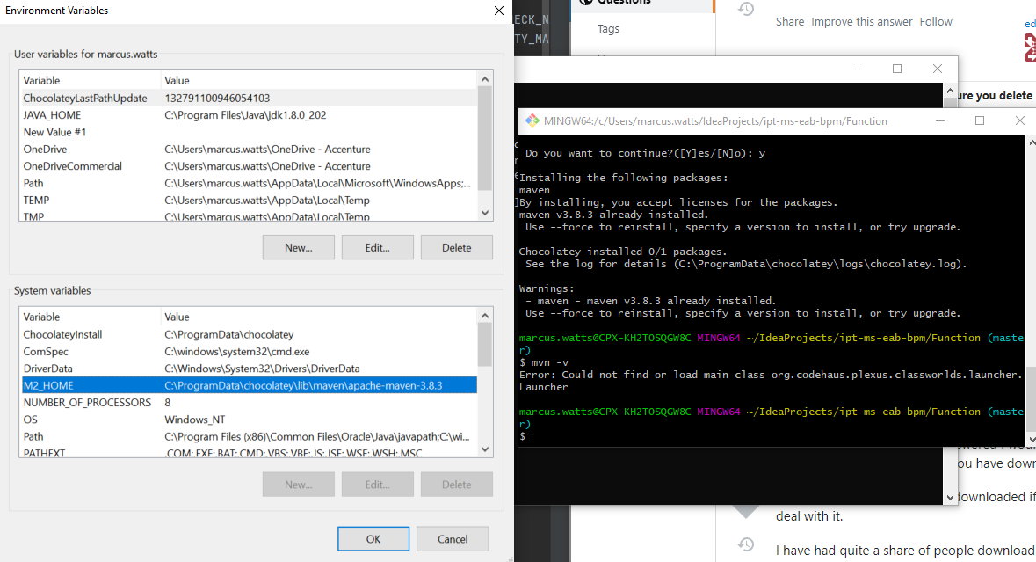Click Improve this answer link
Screen dimensions: 1036x562
(x=861, y=22)
